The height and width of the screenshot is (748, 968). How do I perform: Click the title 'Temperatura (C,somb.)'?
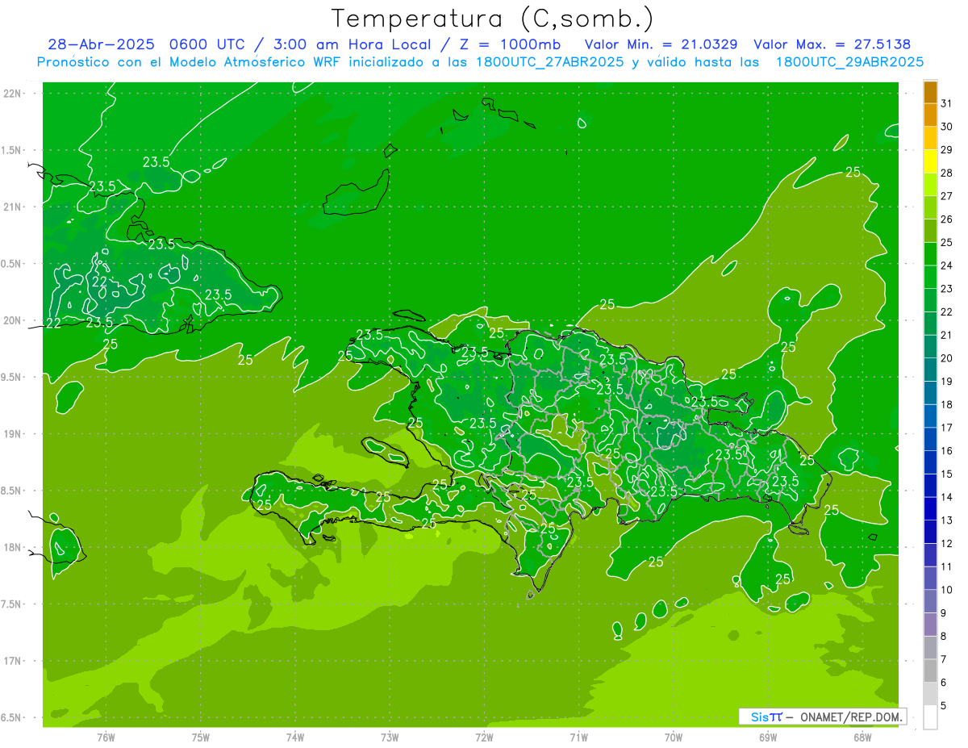(x=492, y=19)
